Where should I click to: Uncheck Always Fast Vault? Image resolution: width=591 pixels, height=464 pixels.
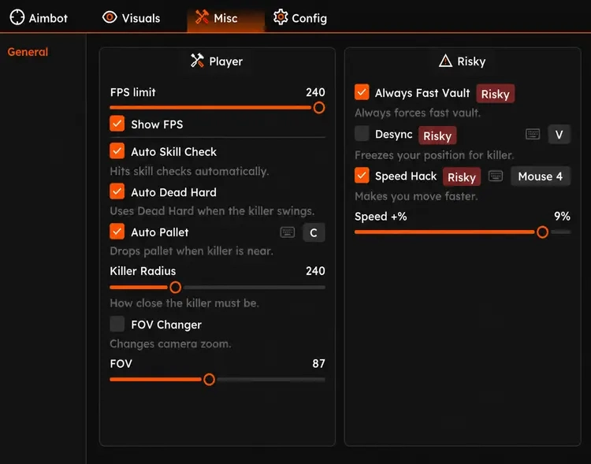pos(362,92)
